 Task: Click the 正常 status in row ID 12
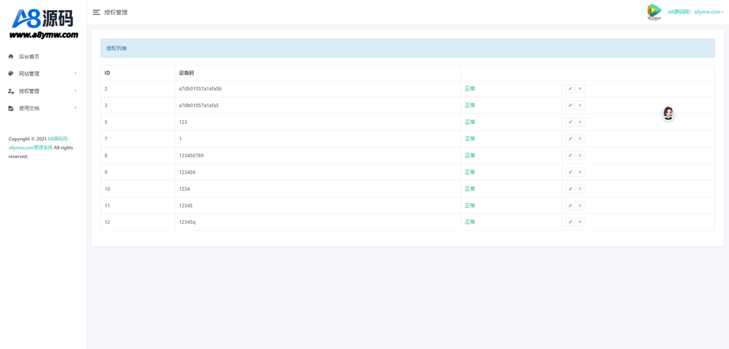[470, 222]
